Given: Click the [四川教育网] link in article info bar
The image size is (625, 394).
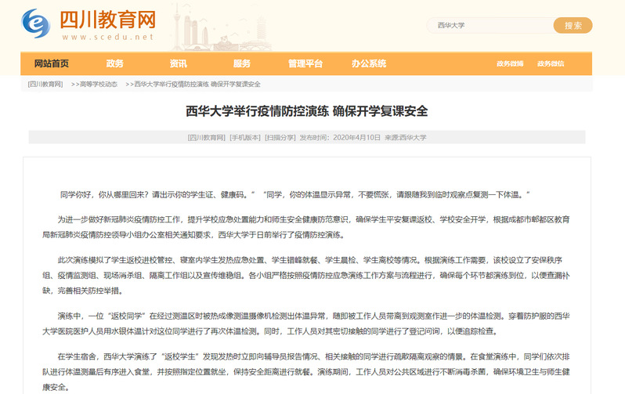Looking at the screenshot, I should click(x=207, y=138).
